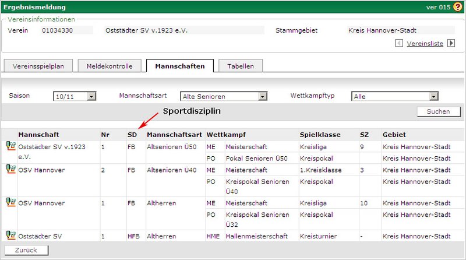Click the previous club arrow icon
The image size is (466, 260).
[399, 43]
